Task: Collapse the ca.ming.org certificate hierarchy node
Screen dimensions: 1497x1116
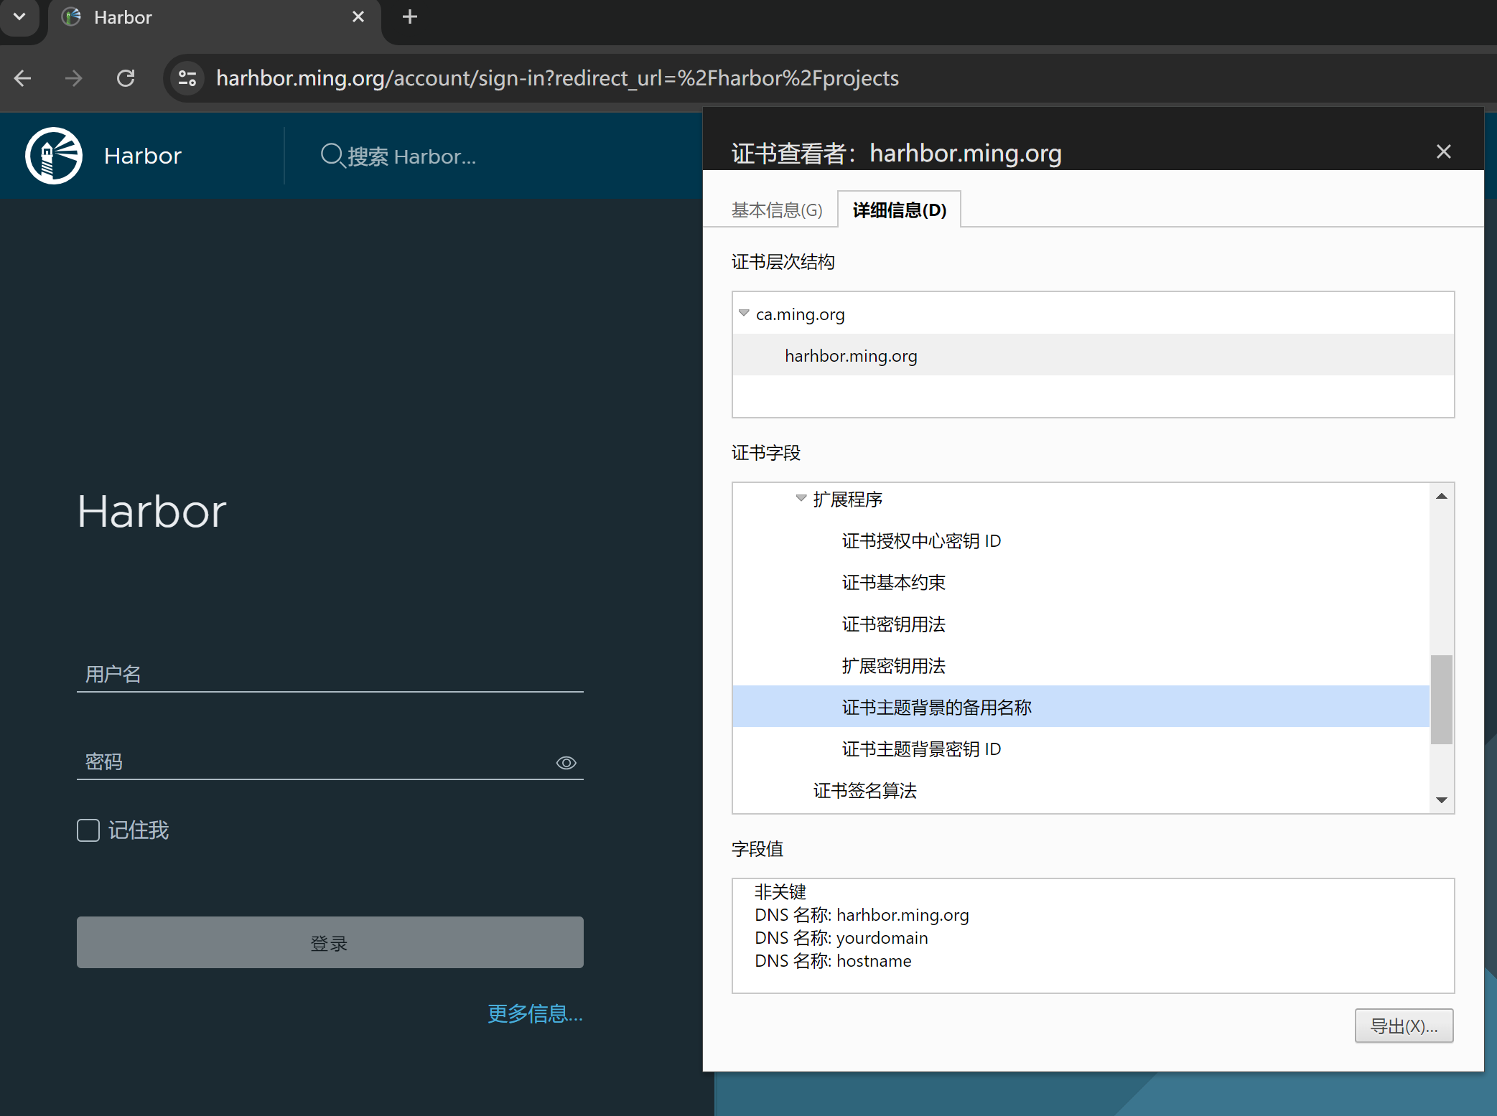Action: (744, 314)
